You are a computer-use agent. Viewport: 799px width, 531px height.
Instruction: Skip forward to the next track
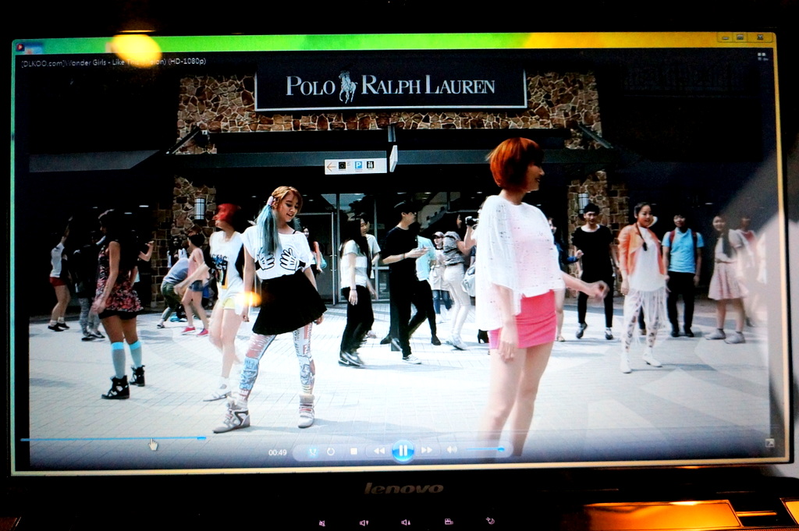coord(427,450)
